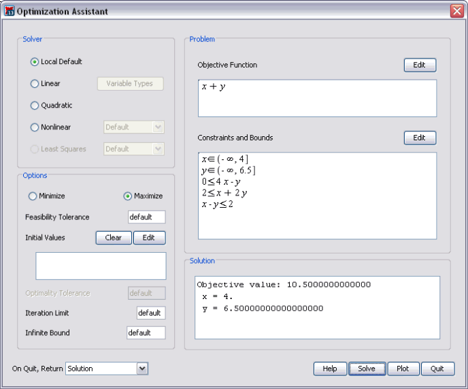Click the Maple icon in title bar
The width and height of the screenshot is (468, 389).
9,12
